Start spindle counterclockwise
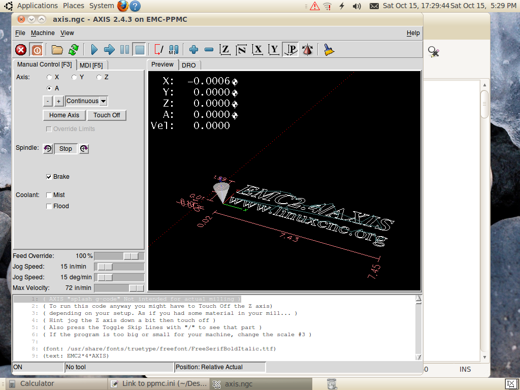The height and width of the screenshot is (390, 520). point(48,149)
